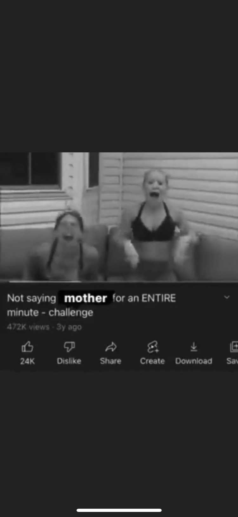This screenshot has width=238, height=517.
Task: Click the highlighted word 'mother' in the title
Action: coord(85,298)
